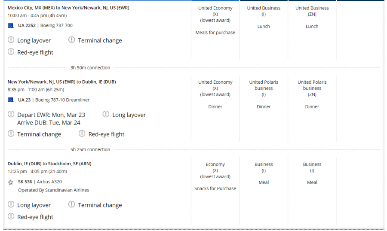Screen dimensions: 387x231
Task: Click Terminal change warning icon for UA 23 segment
Action: pyautogui.click(x=11, y=134)
